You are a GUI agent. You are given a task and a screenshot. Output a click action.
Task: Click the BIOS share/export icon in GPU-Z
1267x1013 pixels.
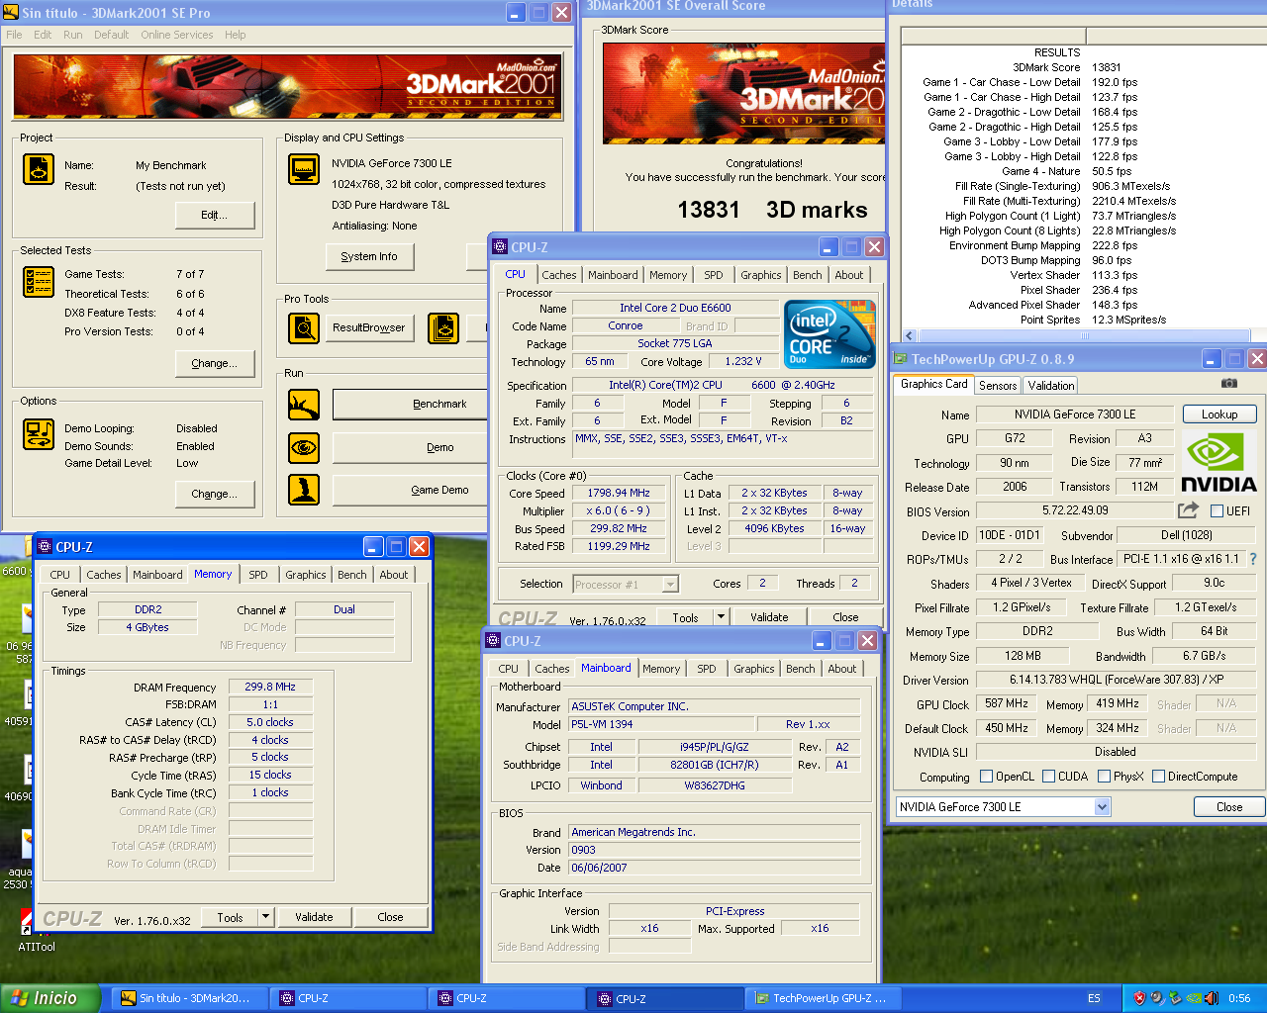(x=1188, y=510)
